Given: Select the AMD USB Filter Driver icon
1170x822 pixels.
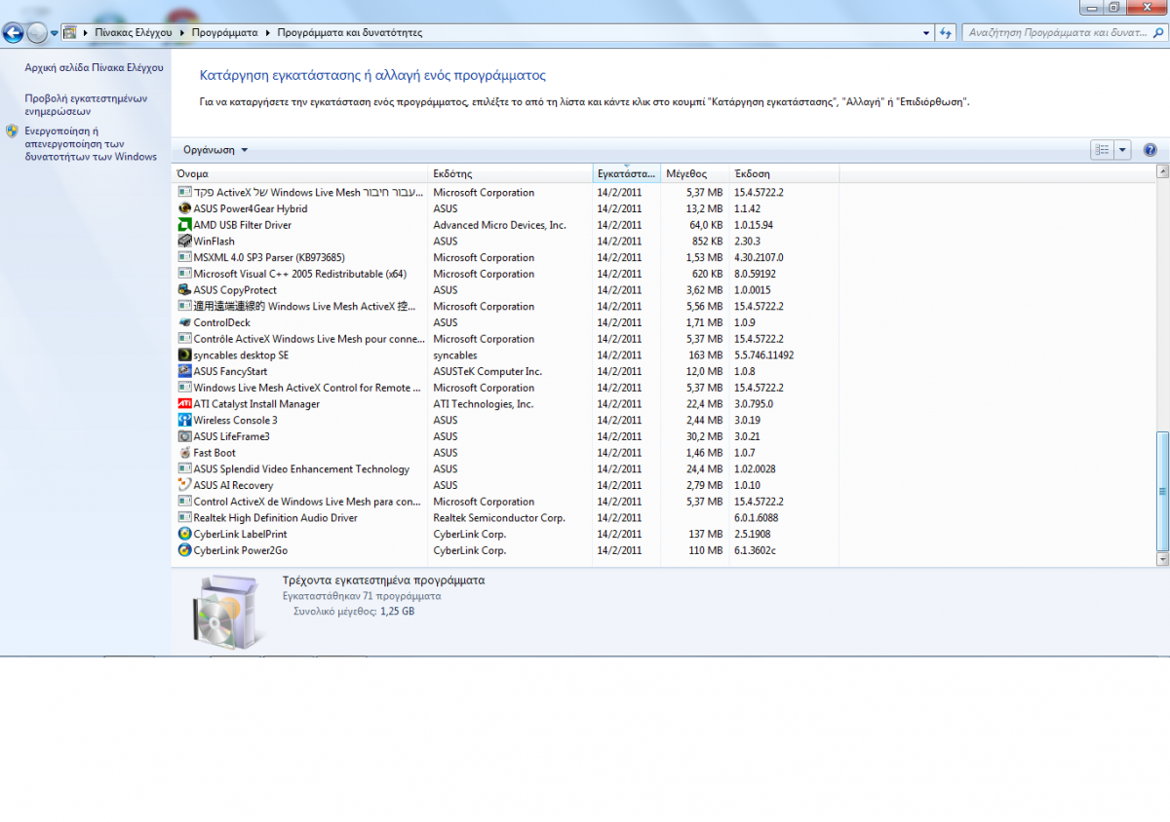Looking at the screenshot, I should [x=185, y=225].
